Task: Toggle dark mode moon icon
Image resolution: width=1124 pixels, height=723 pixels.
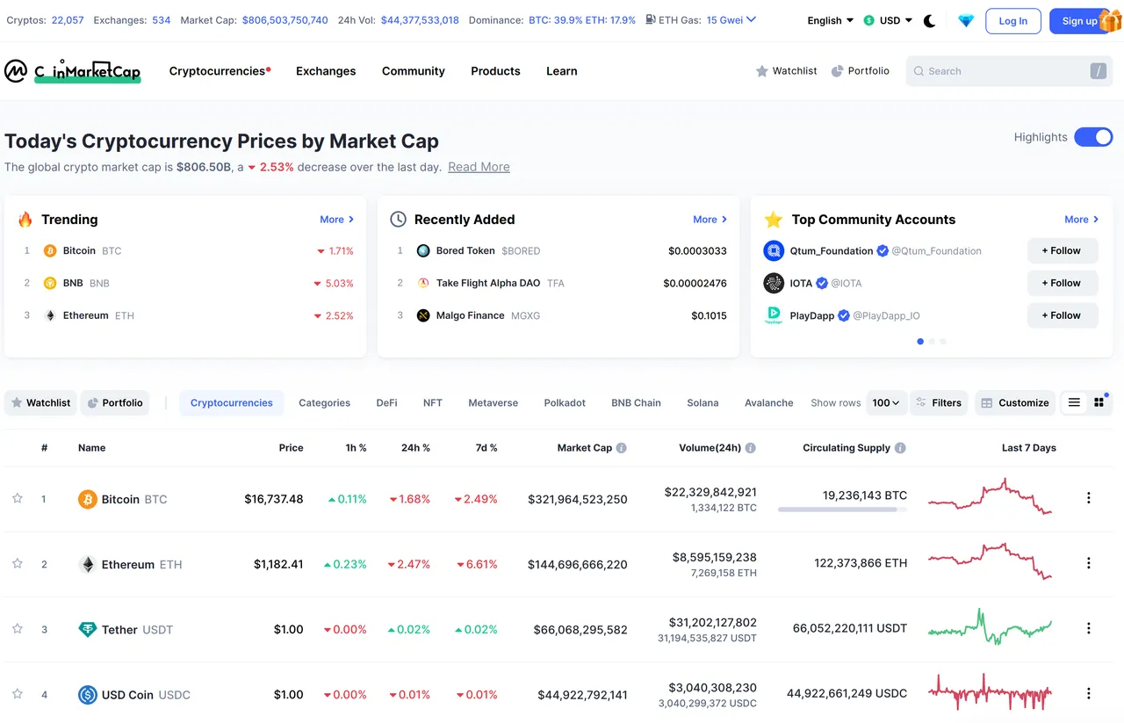Action: [x=930, y=20]
